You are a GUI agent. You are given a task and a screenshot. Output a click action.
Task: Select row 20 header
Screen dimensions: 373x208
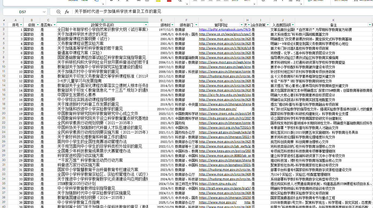click(x=4, y=113)
